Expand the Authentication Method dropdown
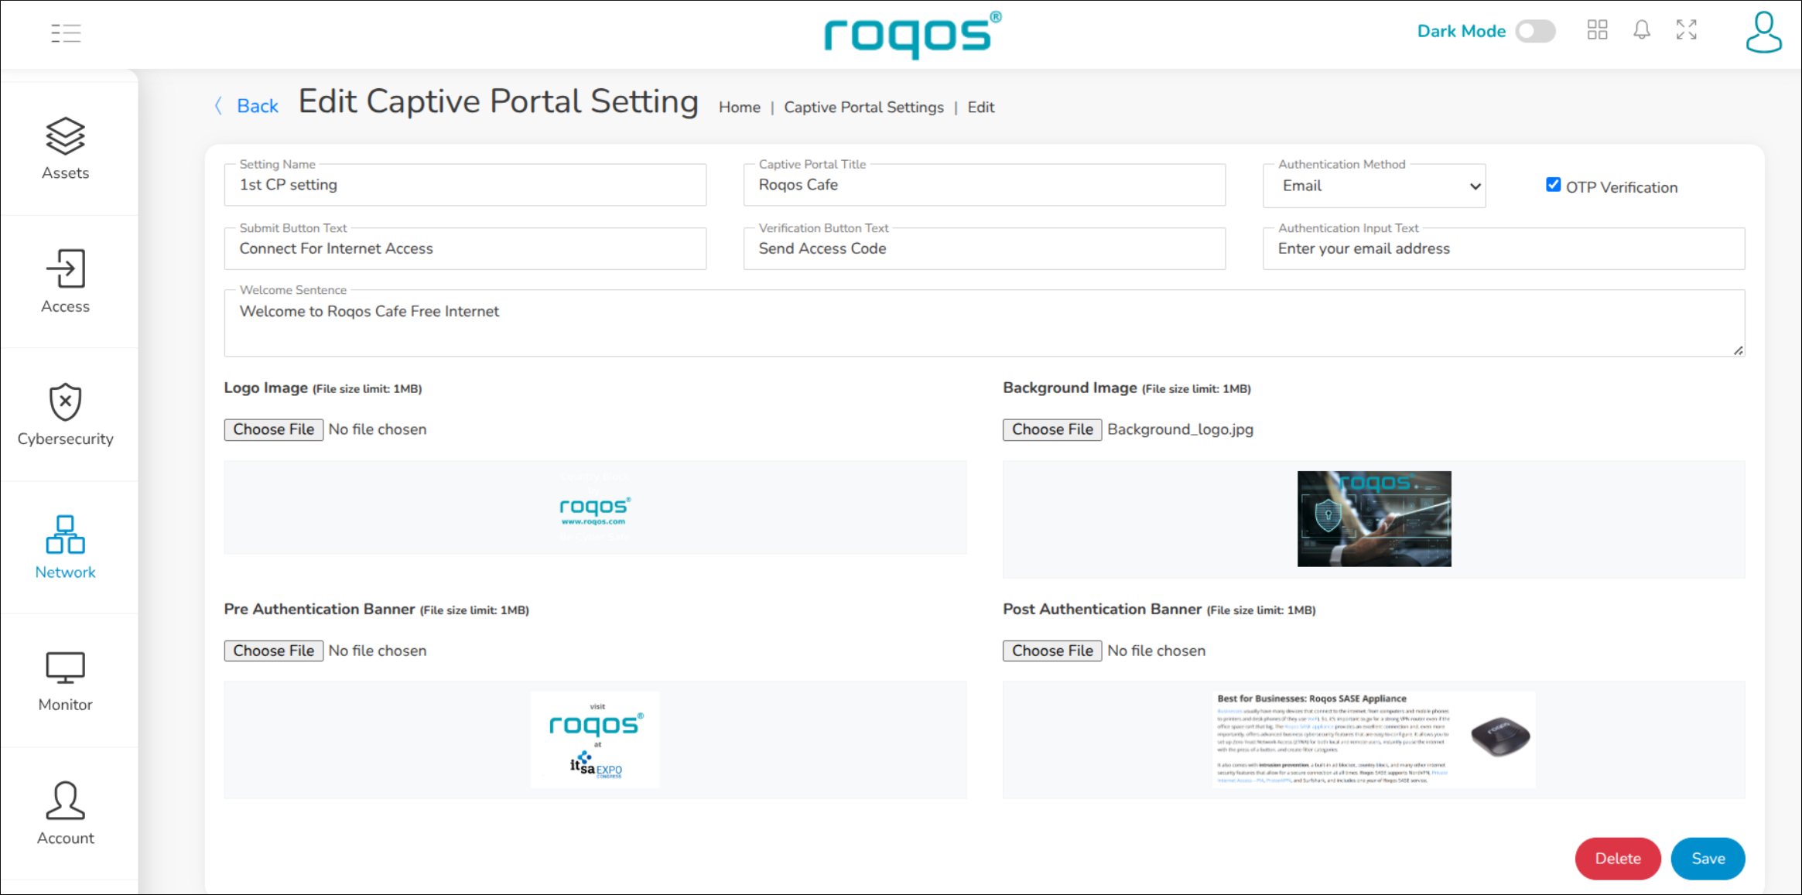 click(1373, 186)
